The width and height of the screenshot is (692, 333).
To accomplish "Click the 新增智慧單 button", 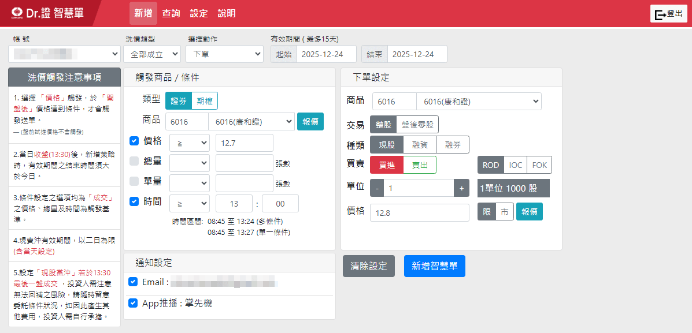I will (x=434, y=266).
